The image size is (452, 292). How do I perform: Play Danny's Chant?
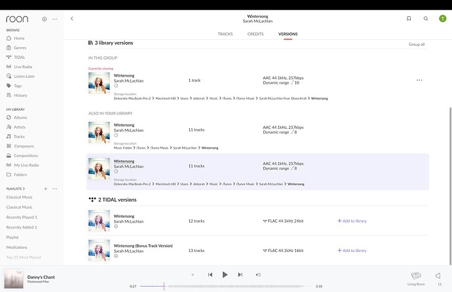pos(225,275)
